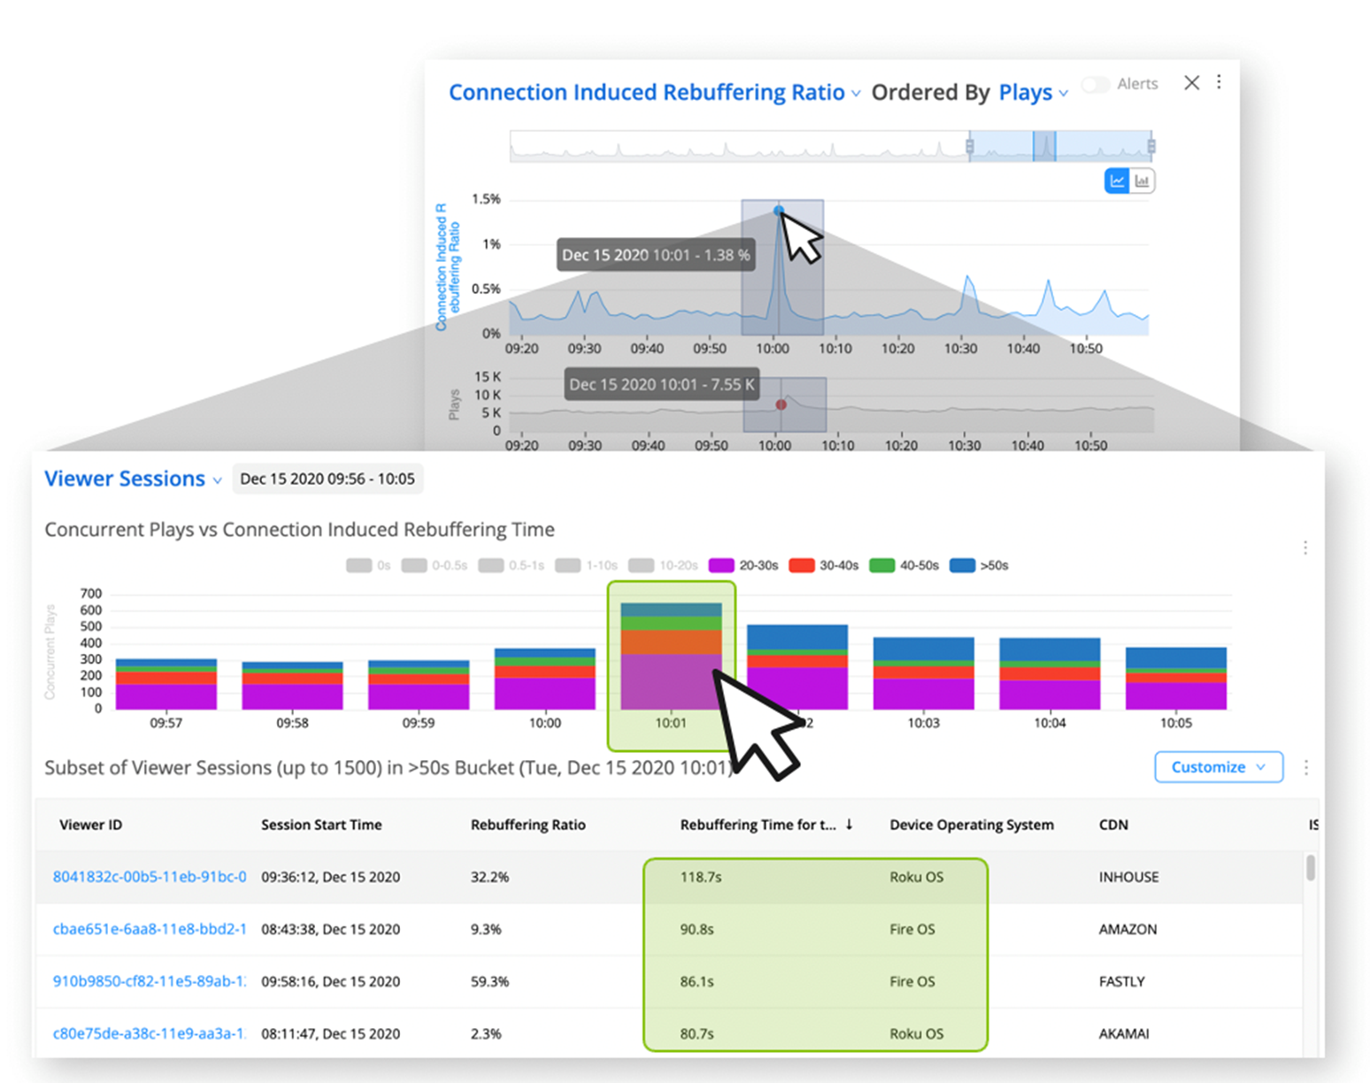Select the 10:02 concurrent plays bar

(x=797, y=667)
